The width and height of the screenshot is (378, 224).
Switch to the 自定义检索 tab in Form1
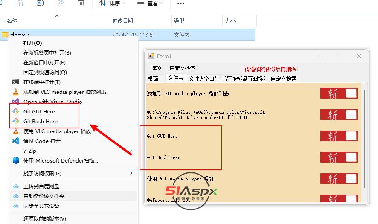(x=283, y=79)
